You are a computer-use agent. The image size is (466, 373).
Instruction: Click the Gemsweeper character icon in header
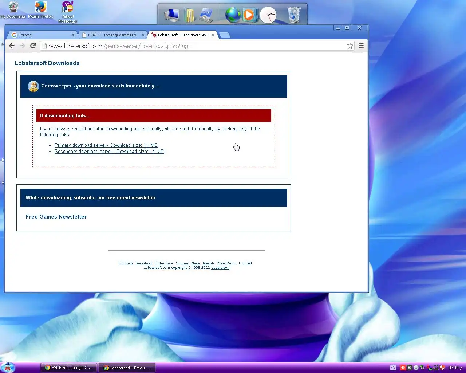click(x=33, y=86)
